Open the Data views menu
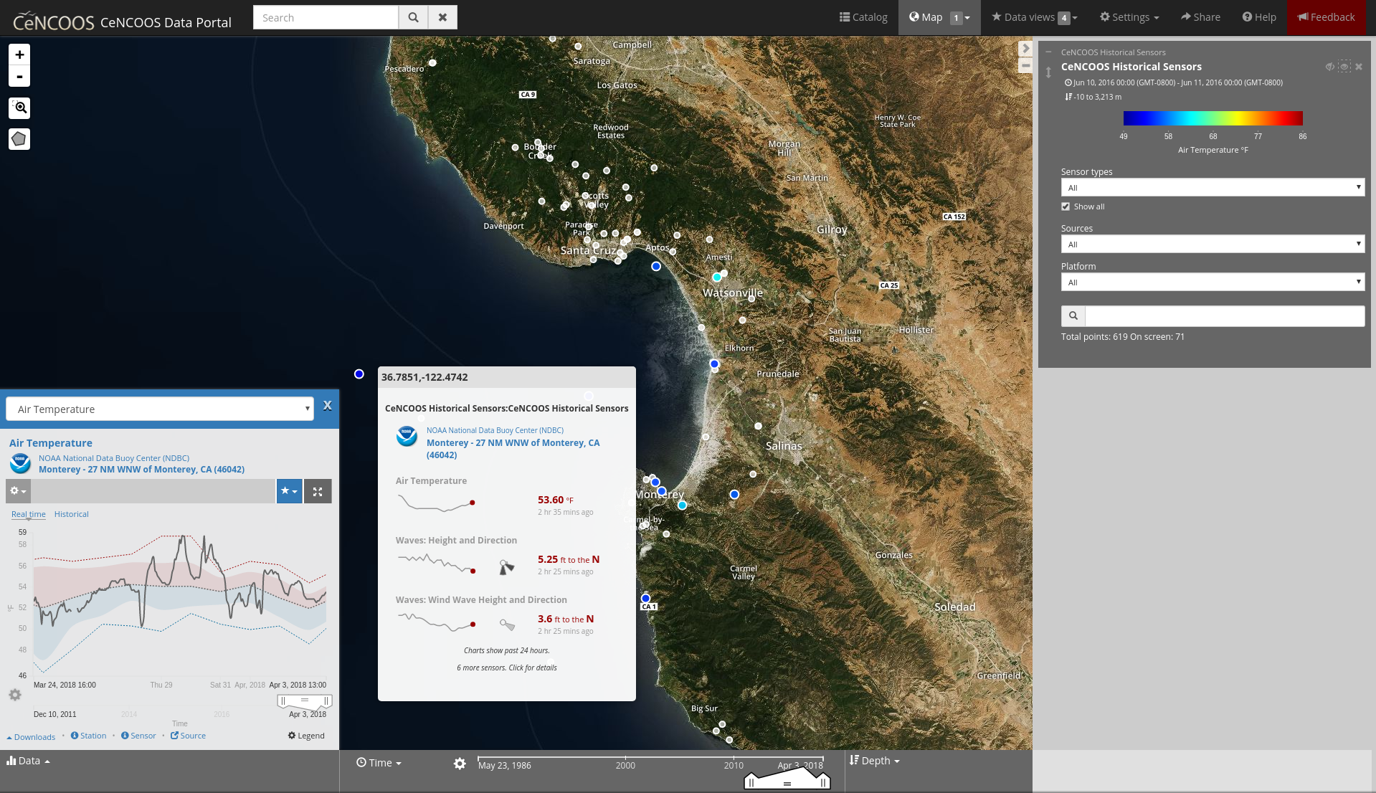1376x793 pixels. coord(1034,17)
